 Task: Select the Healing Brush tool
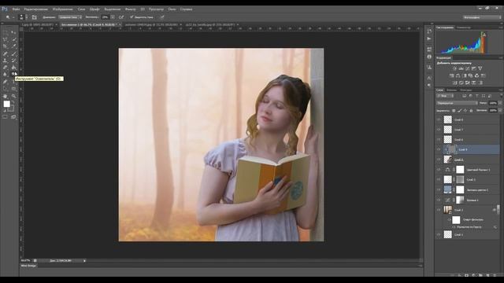5,53
